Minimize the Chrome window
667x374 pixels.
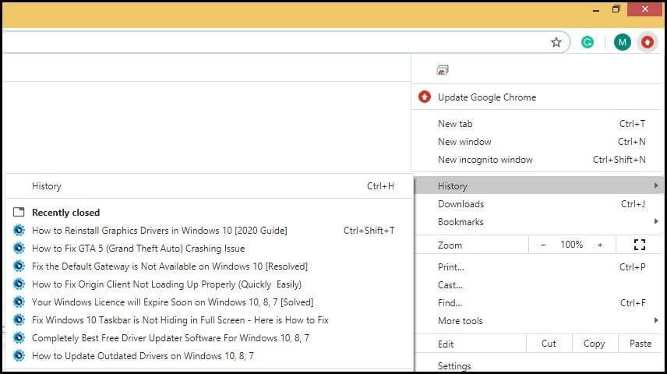(x=596, y=9)
